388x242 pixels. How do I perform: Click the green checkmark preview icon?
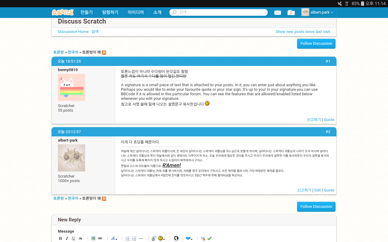(209, 238)
